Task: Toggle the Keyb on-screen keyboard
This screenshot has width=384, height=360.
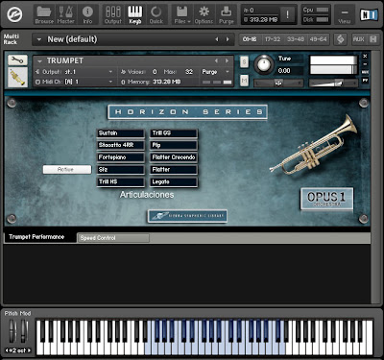Action: coord(135,15)
